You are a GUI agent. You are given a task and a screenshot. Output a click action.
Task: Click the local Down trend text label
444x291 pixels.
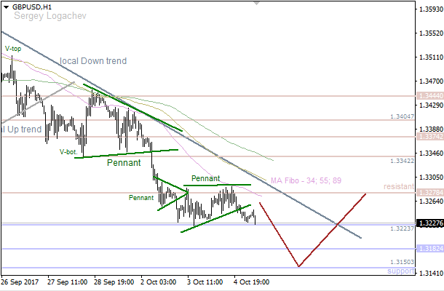(x=93, y=61)
